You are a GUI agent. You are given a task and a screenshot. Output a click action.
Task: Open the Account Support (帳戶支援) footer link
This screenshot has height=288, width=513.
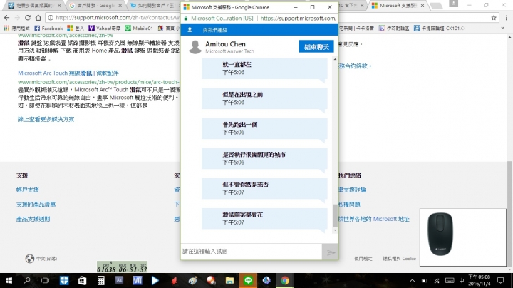point(28,190)
